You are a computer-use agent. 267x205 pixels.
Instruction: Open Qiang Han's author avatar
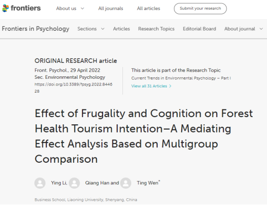coord(74,183)
